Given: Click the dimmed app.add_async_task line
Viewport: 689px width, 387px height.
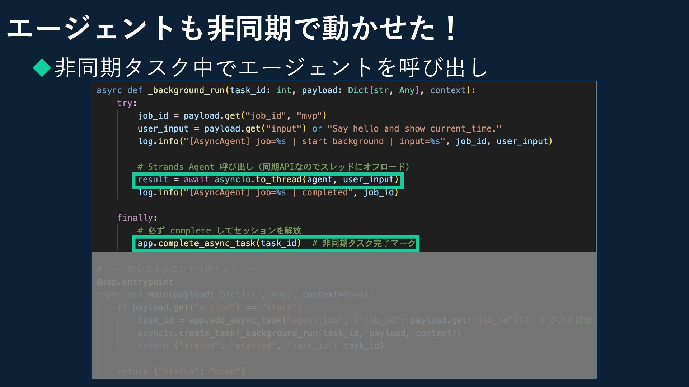Looking at the screenshot, I should [332, 320].
